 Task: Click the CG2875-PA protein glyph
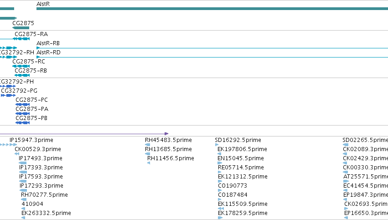click(22, 114)
